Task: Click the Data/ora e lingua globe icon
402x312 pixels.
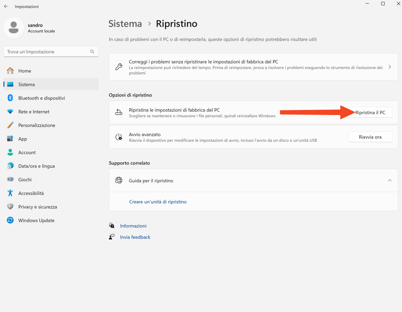Action: [x=10, y=166]
